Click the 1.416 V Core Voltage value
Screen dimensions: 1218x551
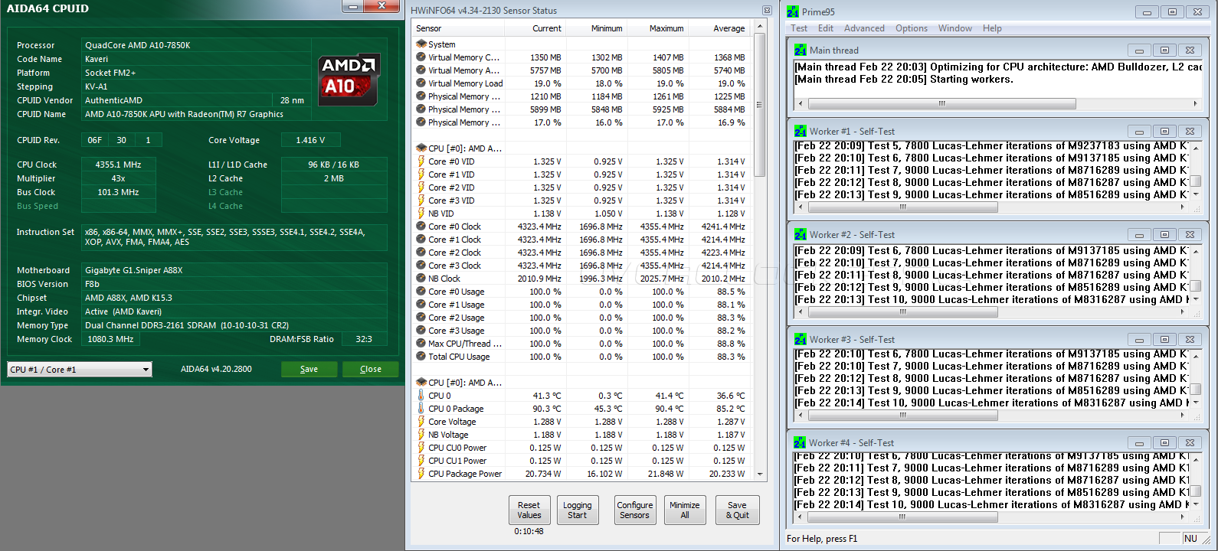[310, 140]
